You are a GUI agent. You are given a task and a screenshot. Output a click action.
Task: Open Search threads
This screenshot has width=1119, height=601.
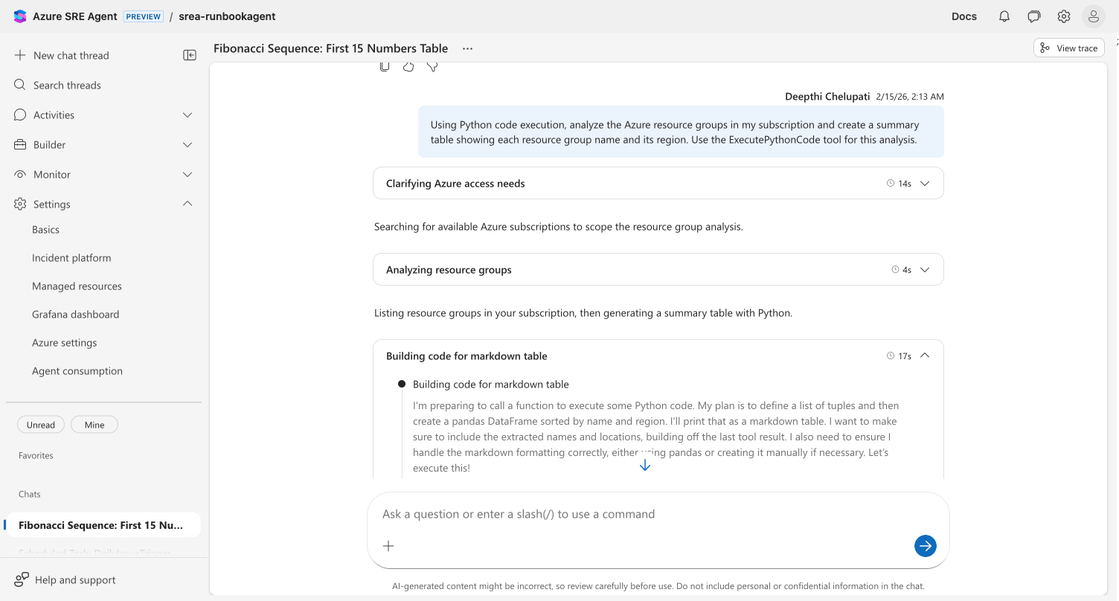click(67, 85)
